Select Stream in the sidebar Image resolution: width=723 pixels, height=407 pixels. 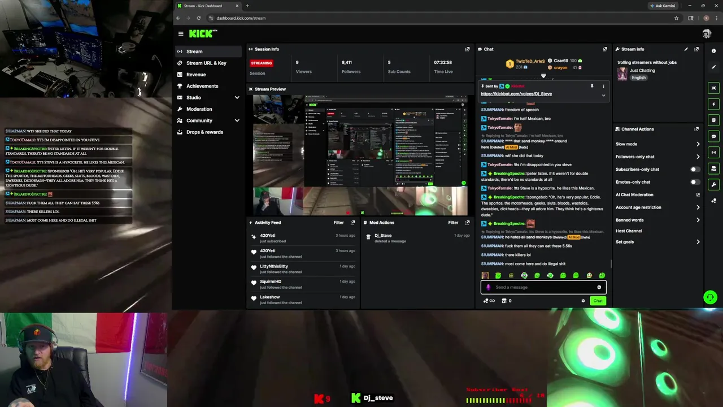(x=208, y=51)
